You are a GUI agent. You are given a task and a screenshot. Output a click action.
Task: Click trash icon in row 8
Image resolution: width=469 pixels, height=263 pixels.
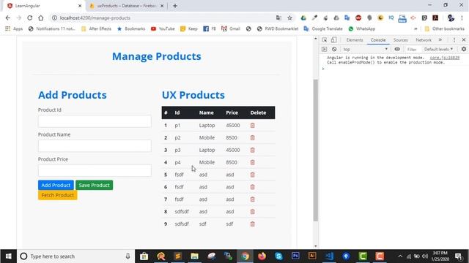[x=252, y=211]
